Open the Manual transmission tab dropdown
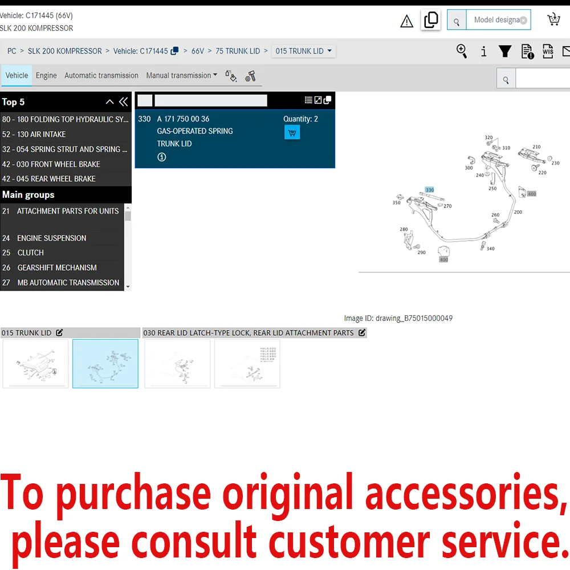 point(181,75)
